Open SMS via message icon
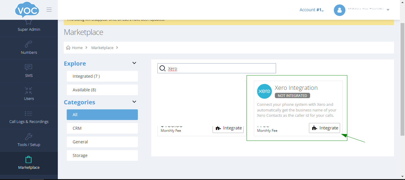Image resolution: width=405 pixels, height=180 pixels. pyautogui.click(x=29, y=67)
